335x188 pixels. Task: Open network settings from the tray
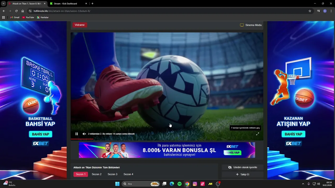click(314, 184)
